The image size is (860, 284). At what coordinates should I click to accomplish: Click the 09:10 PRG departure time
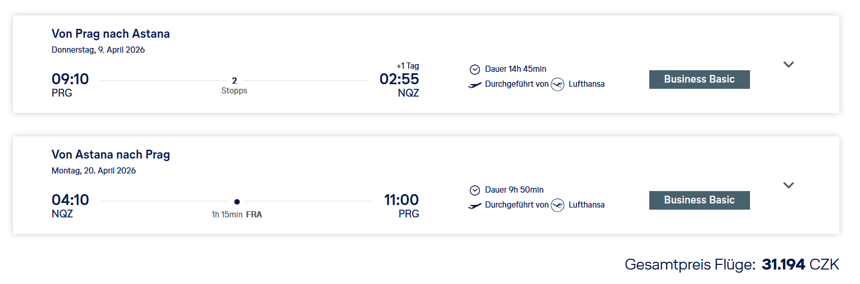tap(70, 80)
